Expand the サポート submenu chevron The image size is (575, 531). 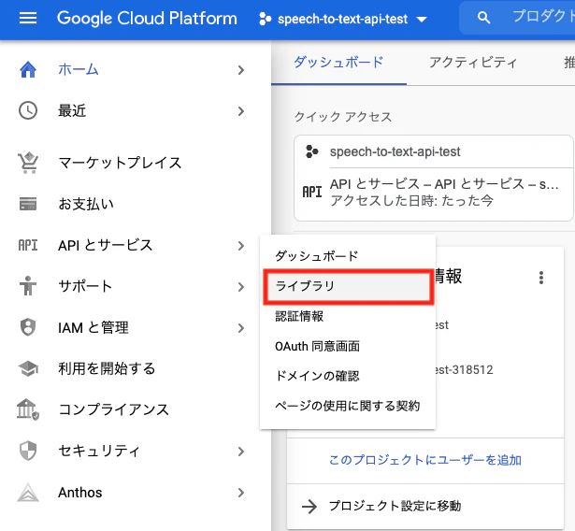(241, 287)
